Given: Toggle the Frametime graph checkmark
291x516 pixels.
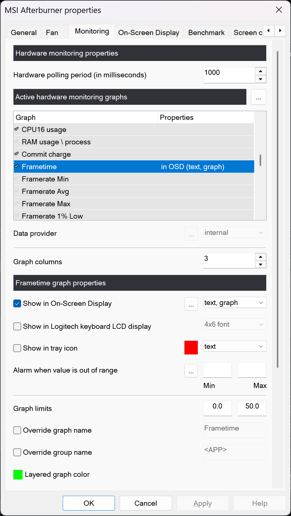Looking at the screenshot, I should pyautogui.click(x=17, y=166).
